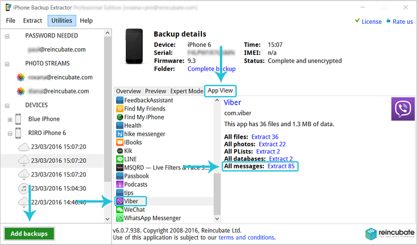Collapse the DEVICES section

7,106
